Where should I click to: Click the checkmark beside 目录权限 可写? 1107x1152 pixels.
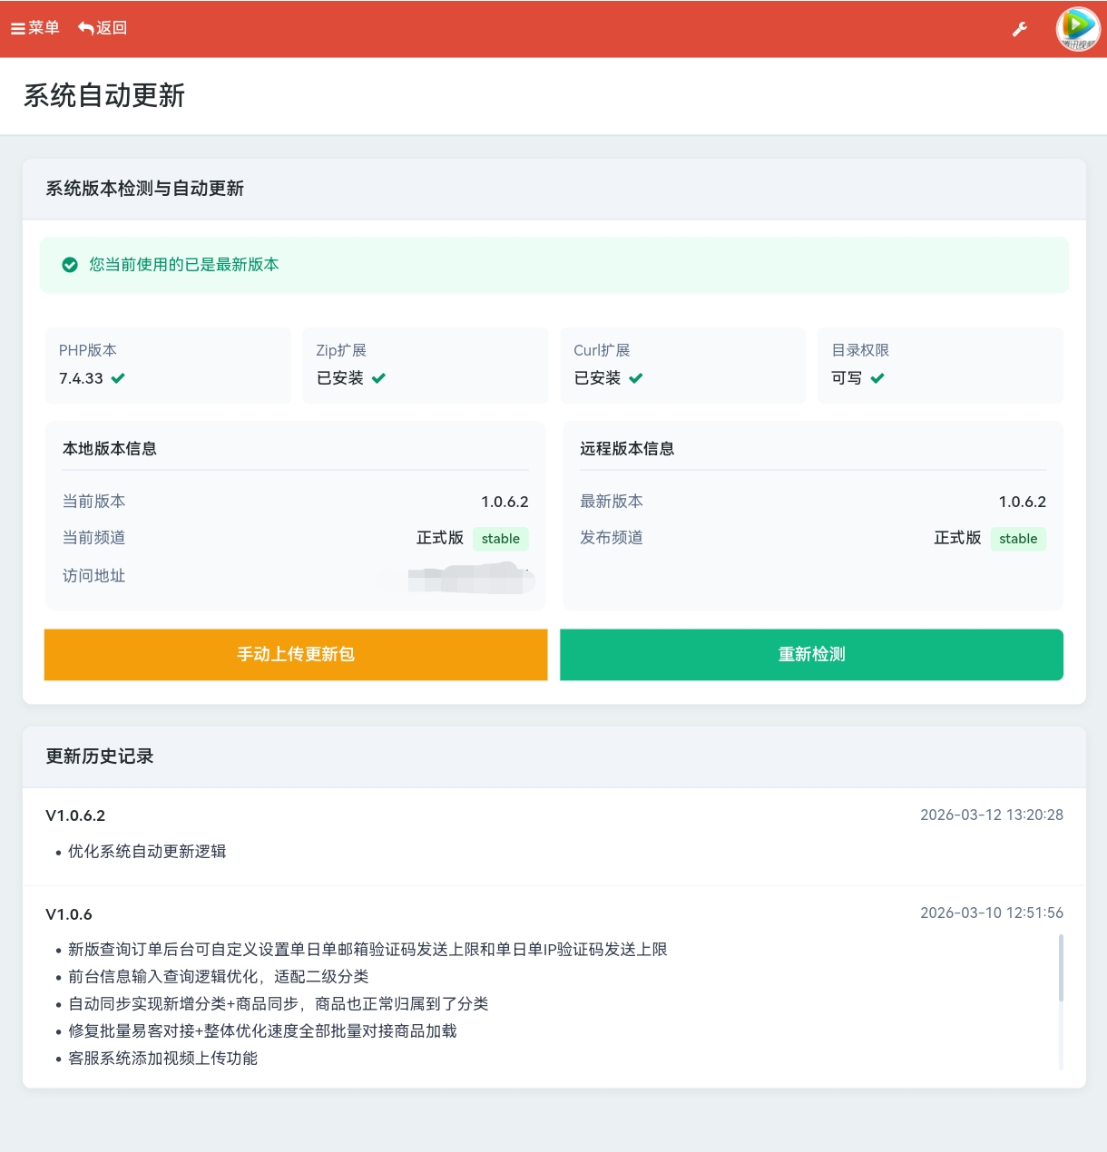(x=877, y=378)
